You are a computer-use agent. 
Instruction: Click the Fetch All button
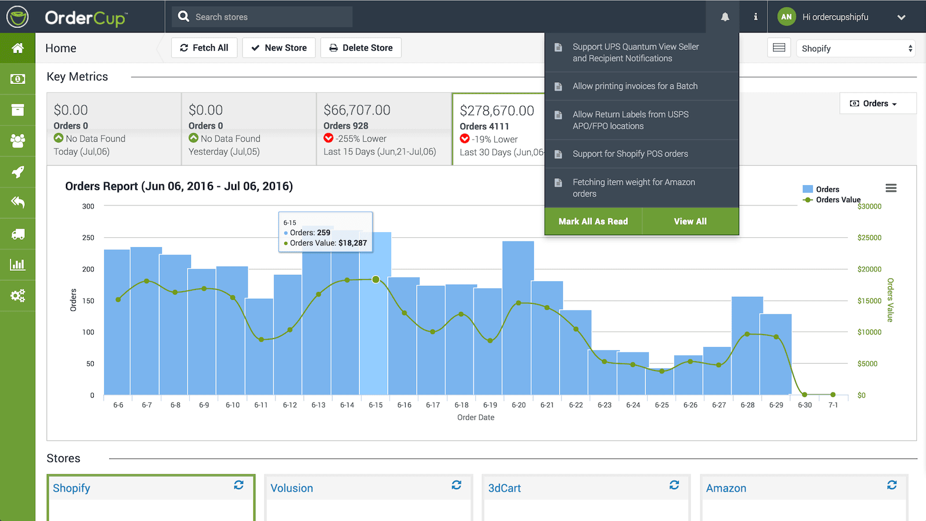coord(204,48)
